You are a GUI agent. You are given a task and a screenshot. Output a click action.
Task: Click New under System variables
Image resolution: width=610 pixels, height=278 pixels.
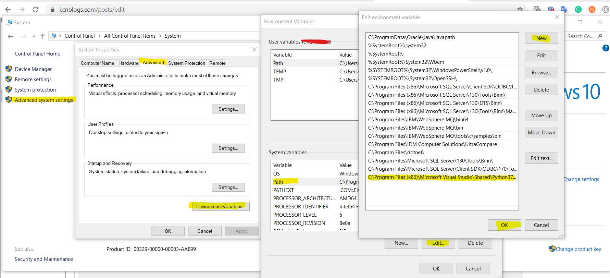coord(401,243)
